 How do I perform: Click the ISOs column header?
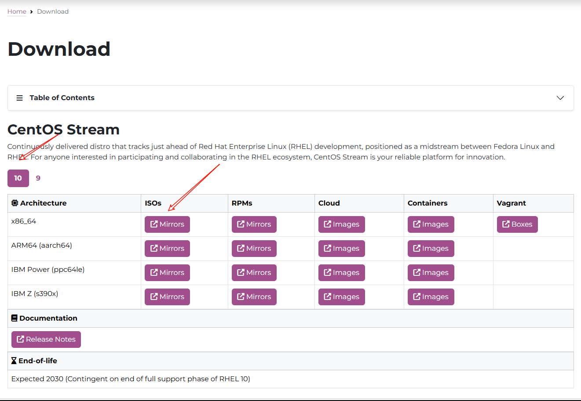[184, 203]
